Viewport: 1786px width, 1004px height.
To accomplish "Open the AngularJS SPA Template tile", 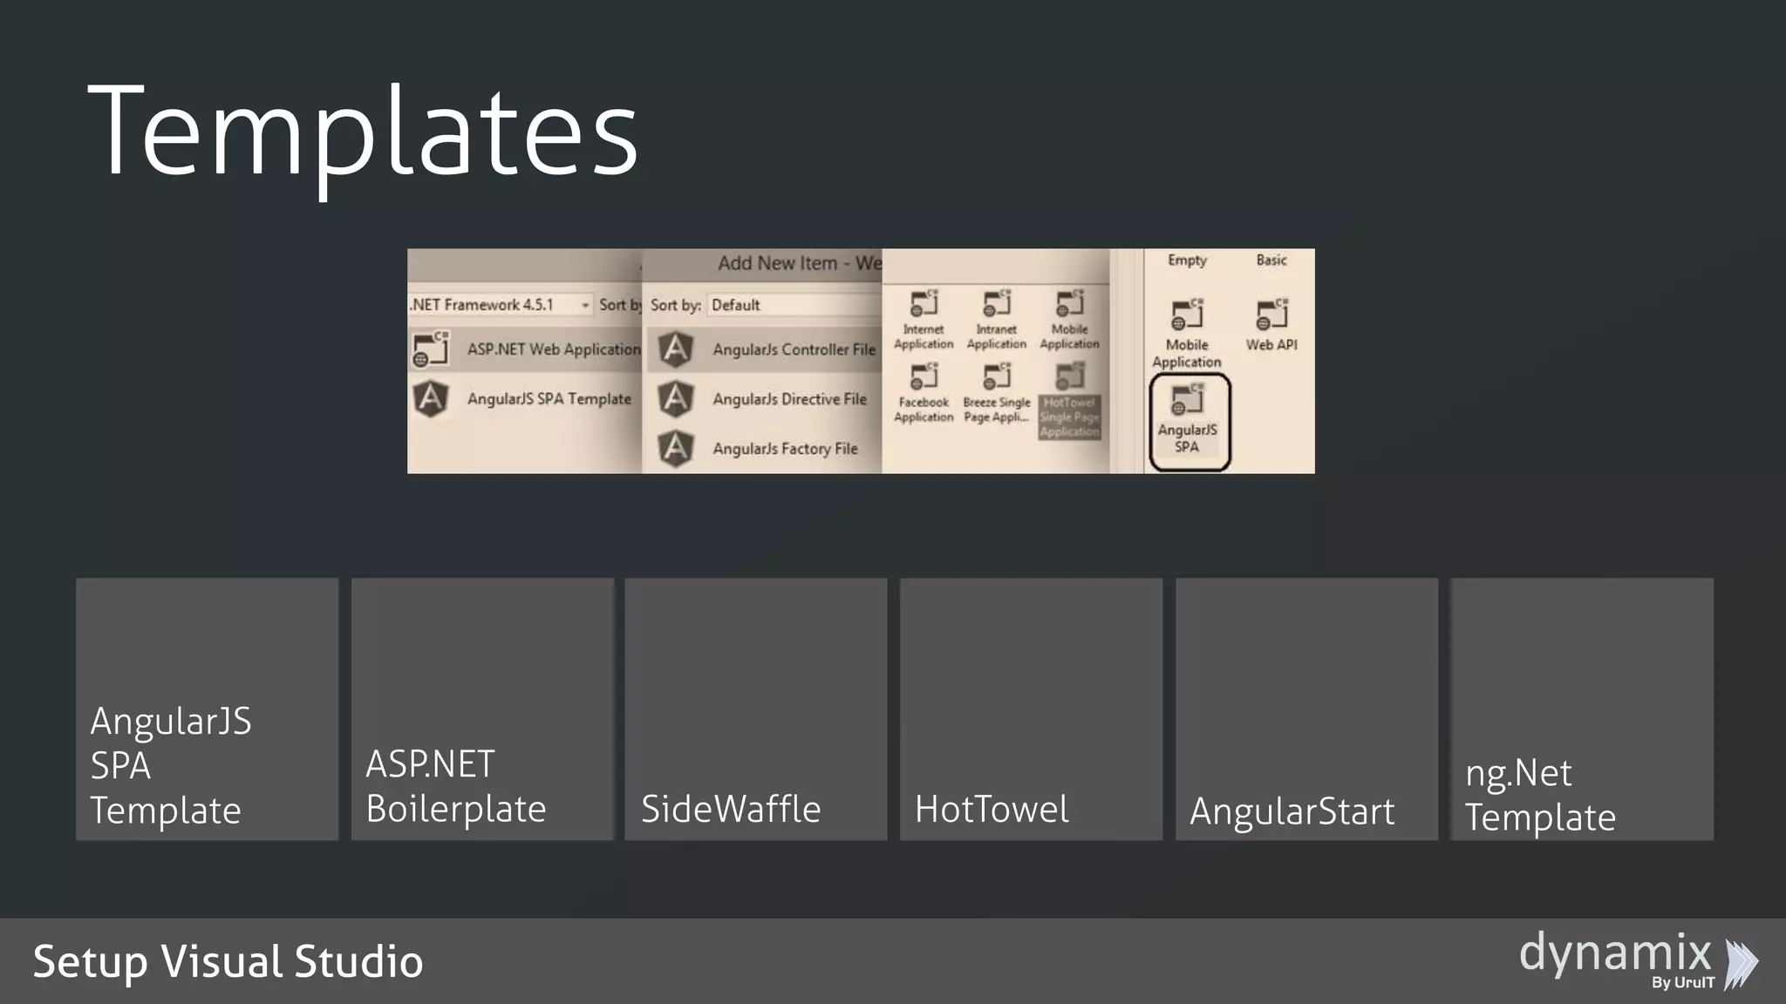I will 208,709.
